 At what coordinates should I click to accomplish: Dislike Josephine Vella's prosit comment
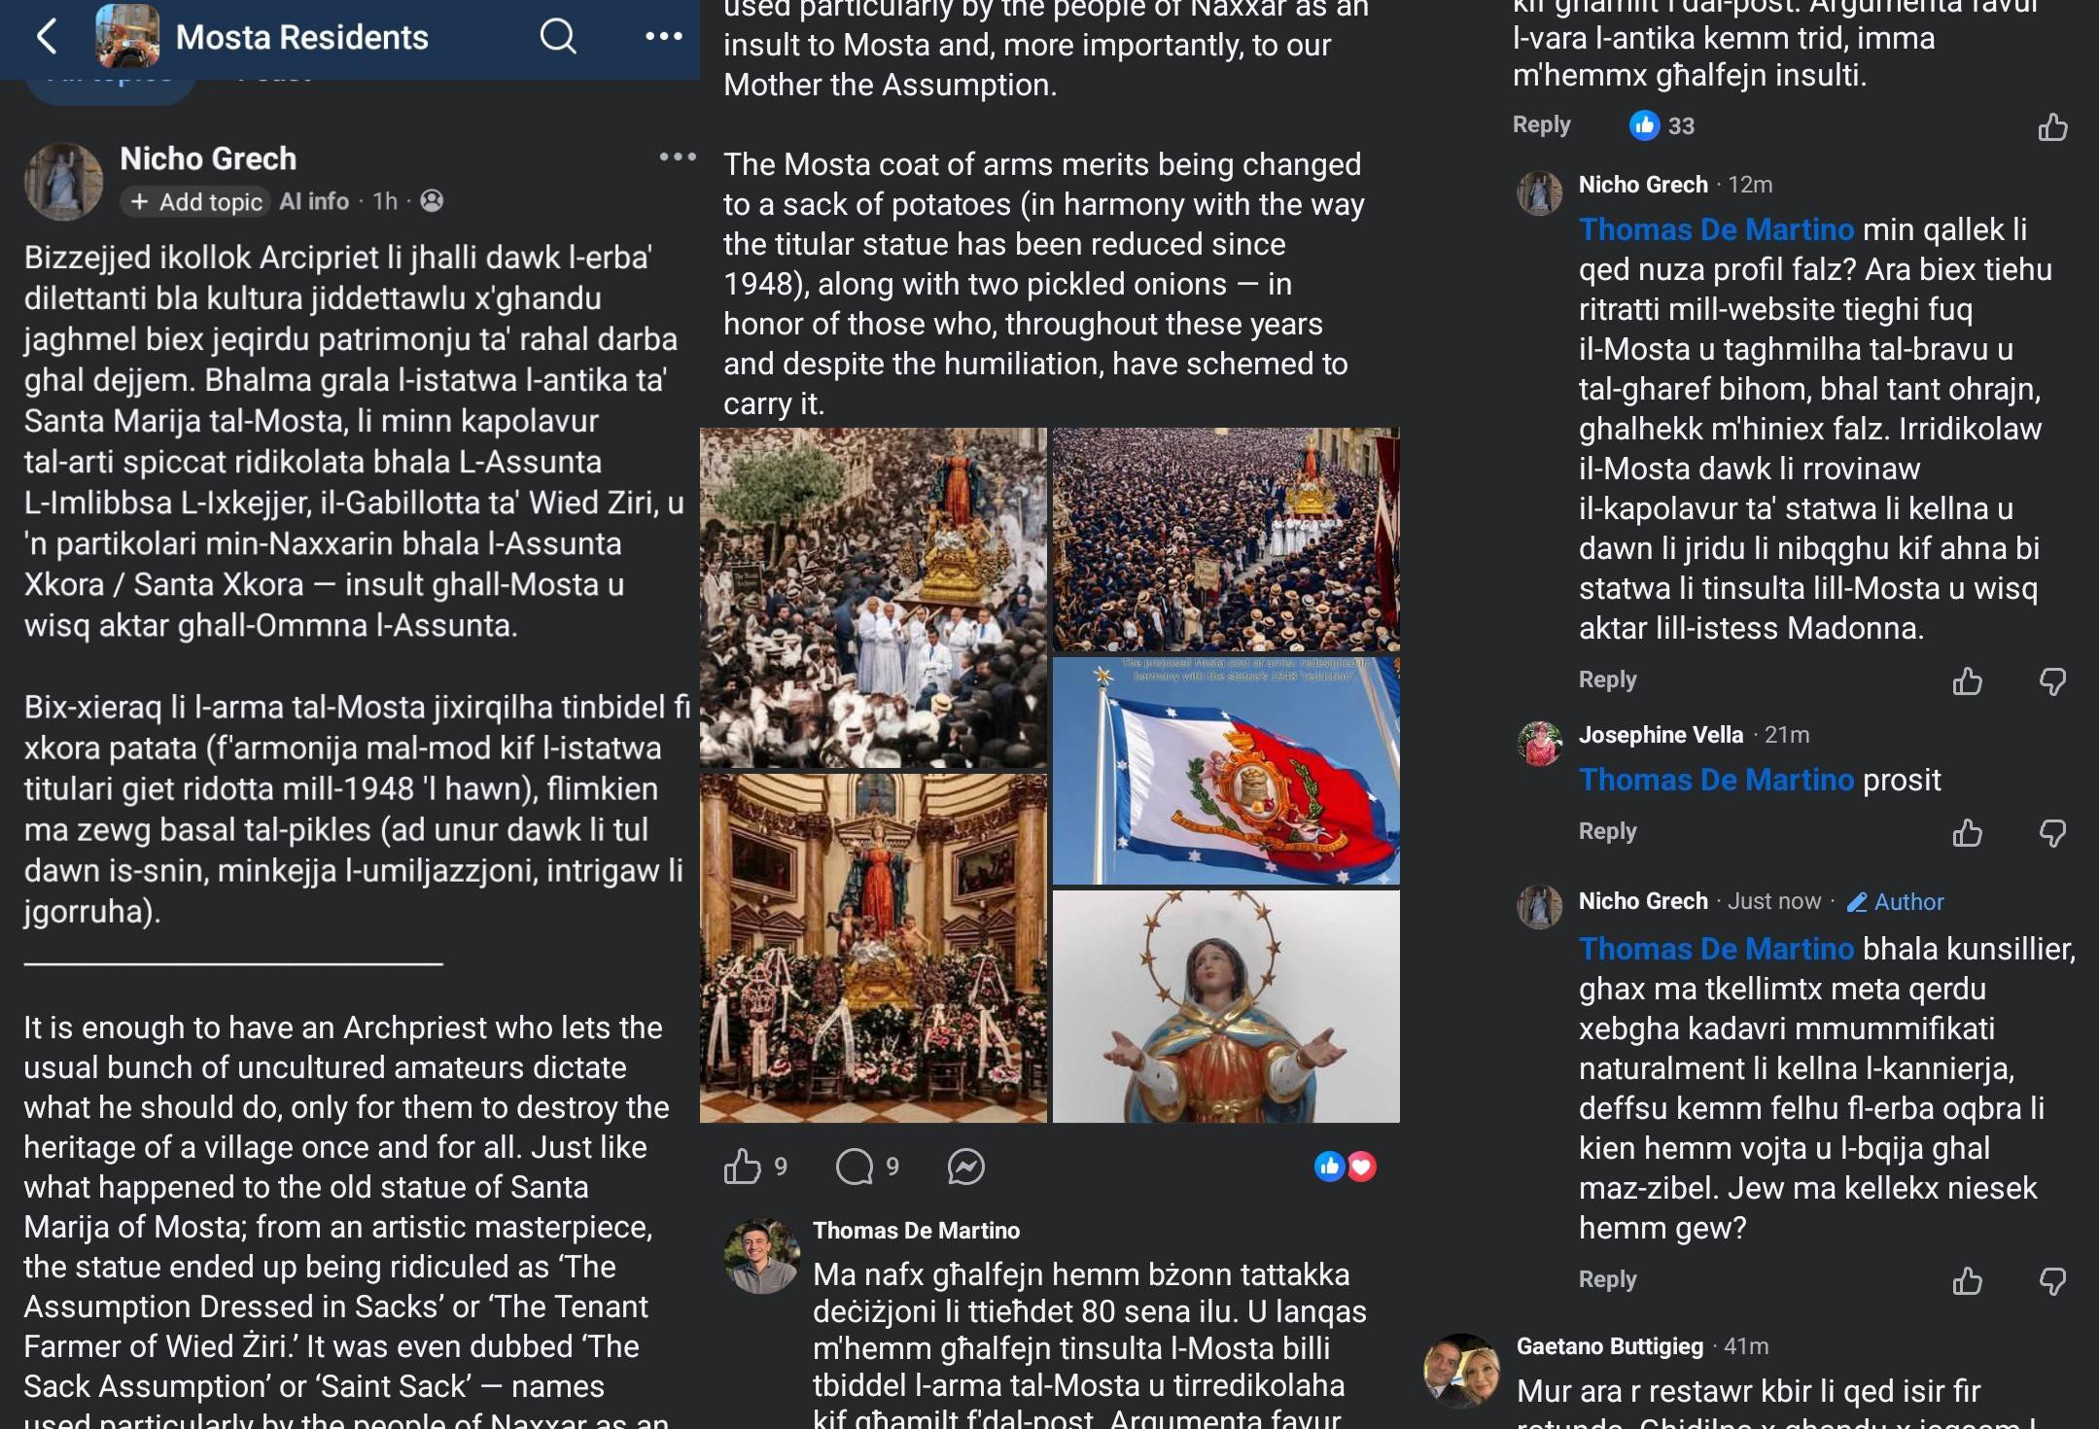point(2052,833)
